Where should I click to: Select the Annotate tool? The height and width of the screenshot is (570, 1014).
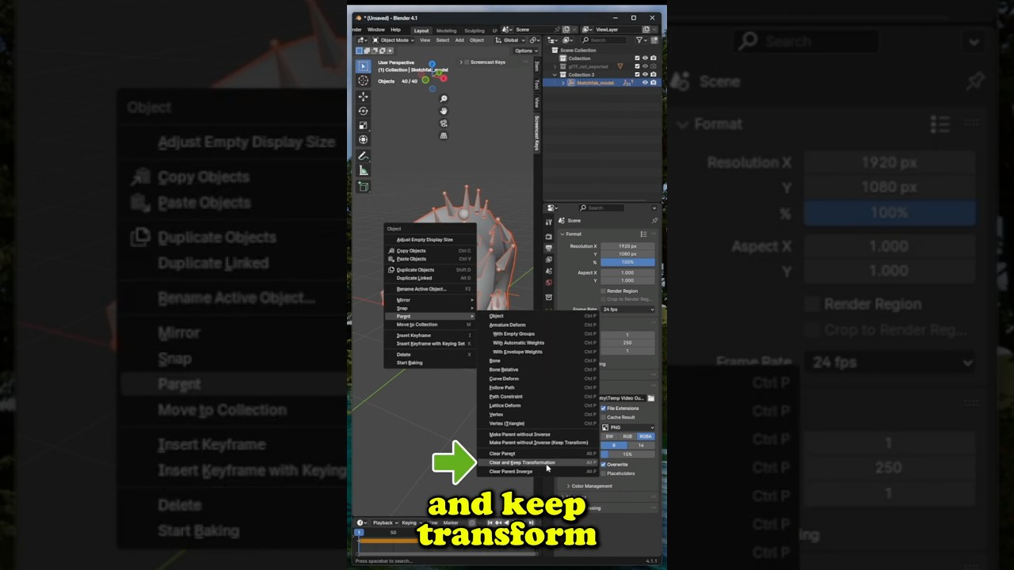(363, 156)
